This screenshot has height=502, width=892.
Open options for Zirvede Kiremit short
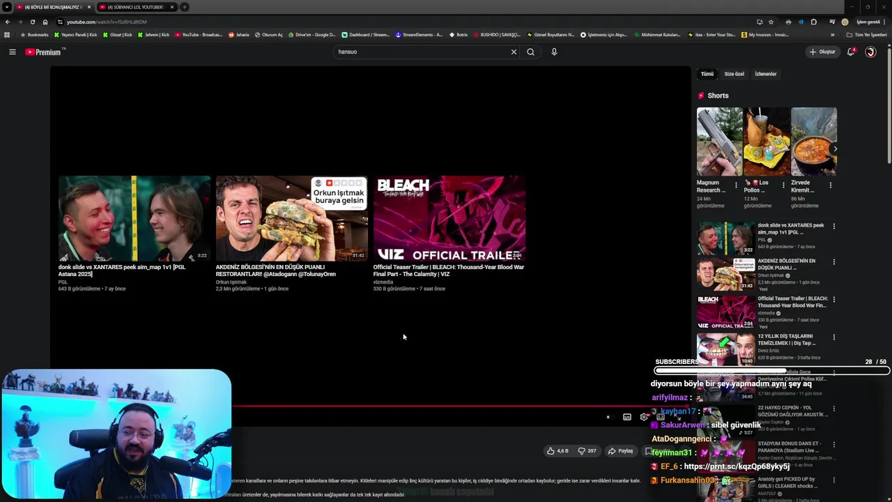click(x=830, y=185)
